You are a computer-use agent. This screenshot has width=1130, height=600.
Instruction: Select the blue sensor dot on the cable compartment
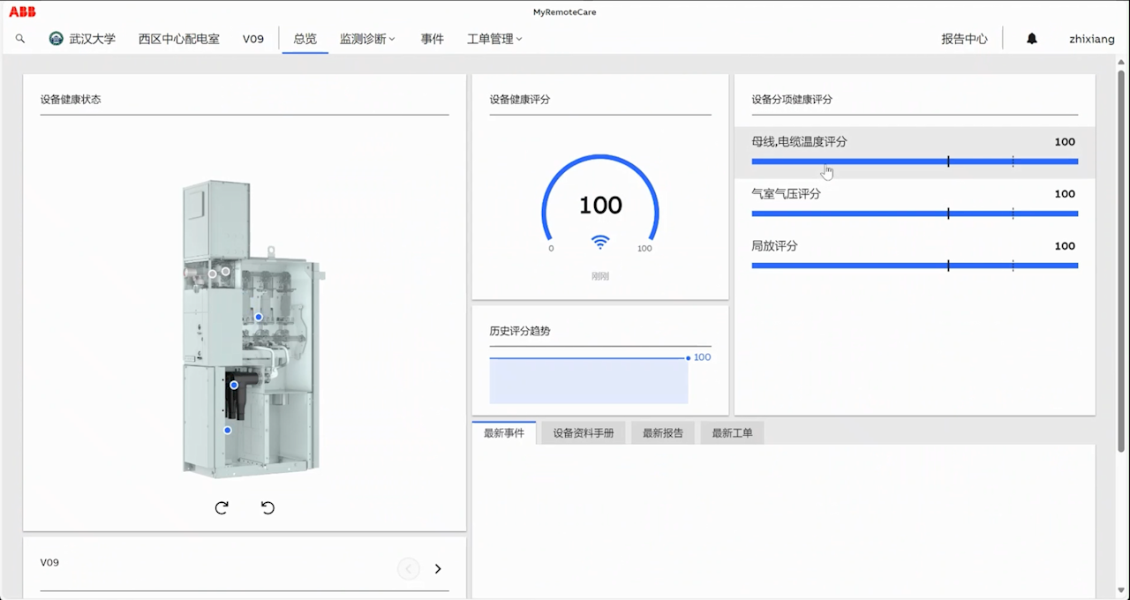234,385
